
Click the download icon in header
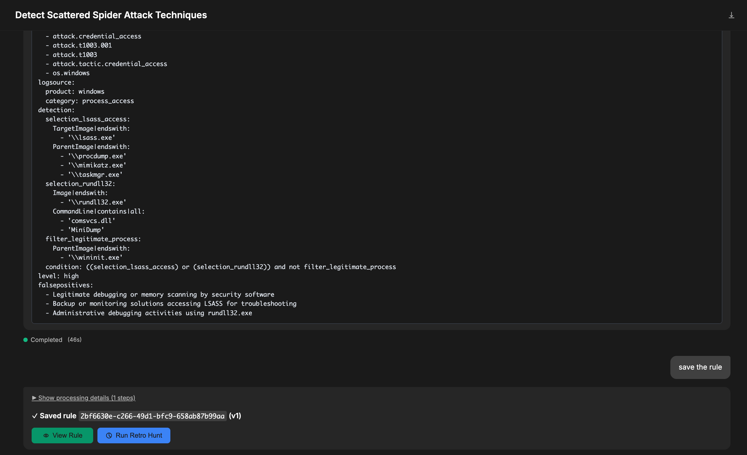click(x=731, y=15)
